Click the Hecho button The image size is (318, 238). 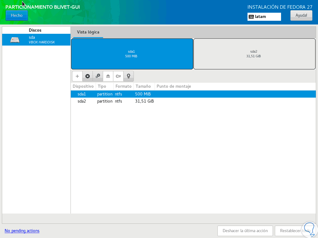(17, 15)
